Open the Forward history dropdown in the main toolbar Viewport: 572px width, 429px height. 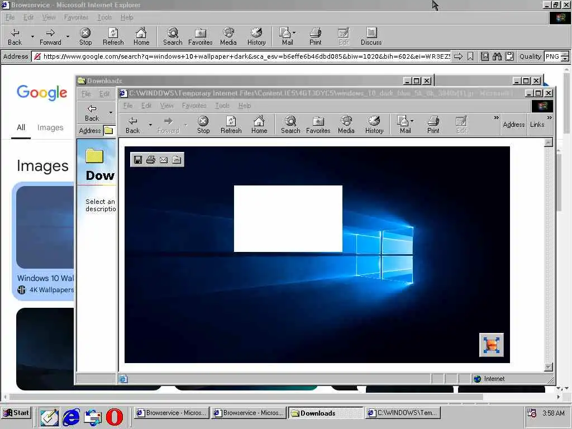(x=68, y=36)
